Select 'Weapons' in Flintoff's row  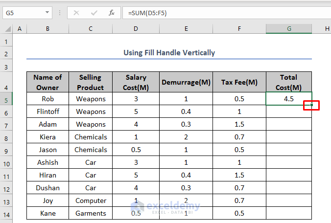pos(91,111)
